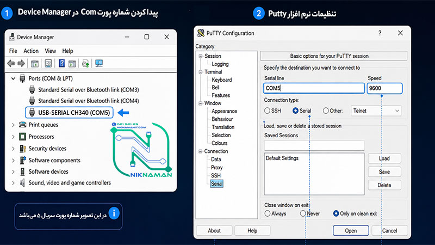
Task: Click the Delete session button
Action: click(384, 185)
